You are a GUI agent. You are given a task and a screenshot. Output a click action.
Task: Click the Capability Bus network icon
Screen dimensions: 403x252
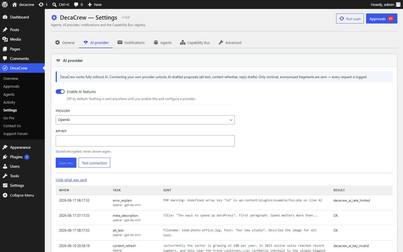click(183, 43)
